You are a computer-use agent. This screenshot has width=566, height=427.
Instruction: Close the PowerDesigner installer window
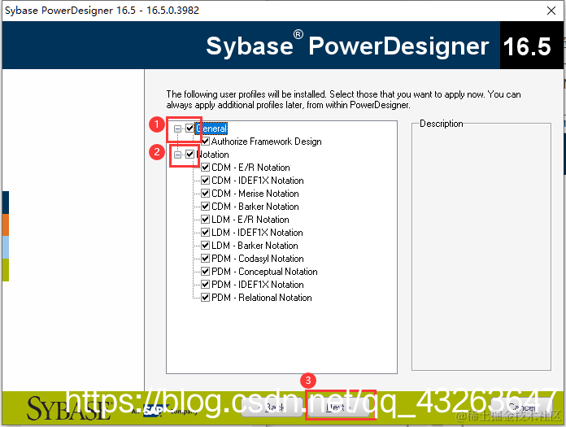[x=551, y=11]
